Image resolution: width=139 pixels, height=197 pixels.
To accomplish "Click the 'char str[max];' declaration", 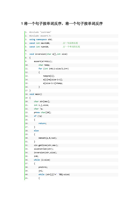I will [x=42, y=101].
